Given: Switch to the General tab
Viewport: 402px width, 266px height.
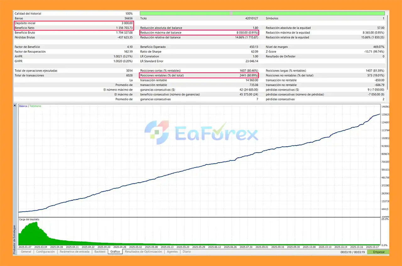Looking at the screenshot, I should 26,252.
